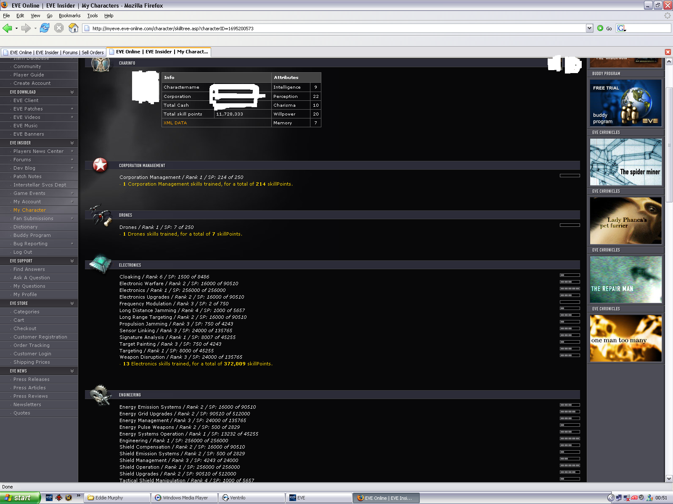Open the XML DATA link
Image resolution: width=673 pixels, height=504 pixels.
tap(175, 123)
